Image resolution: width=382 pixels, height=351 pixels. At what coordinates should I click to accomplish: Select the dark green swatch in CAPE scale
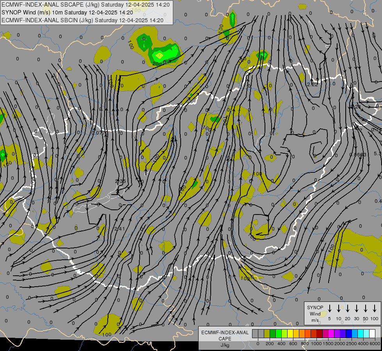[x=273, y=333]
